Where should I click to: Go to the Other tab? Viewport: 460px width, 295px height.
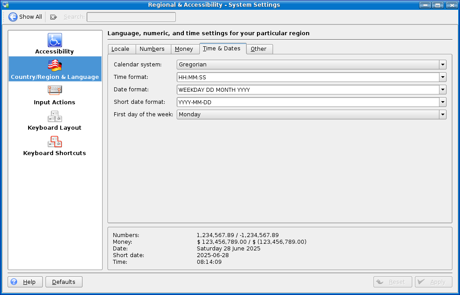(258, 49)
